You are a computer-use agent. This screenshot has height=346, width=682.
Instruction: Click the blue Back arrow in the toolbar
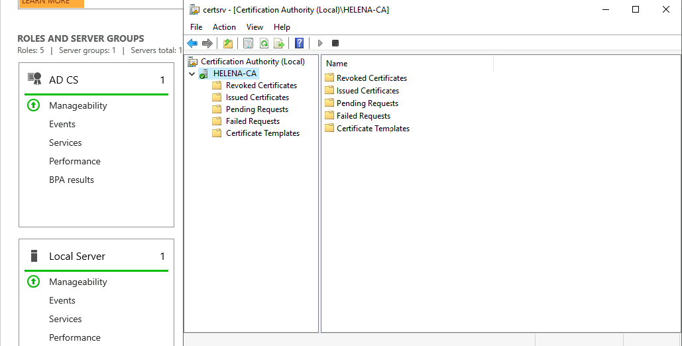point(192,43)
